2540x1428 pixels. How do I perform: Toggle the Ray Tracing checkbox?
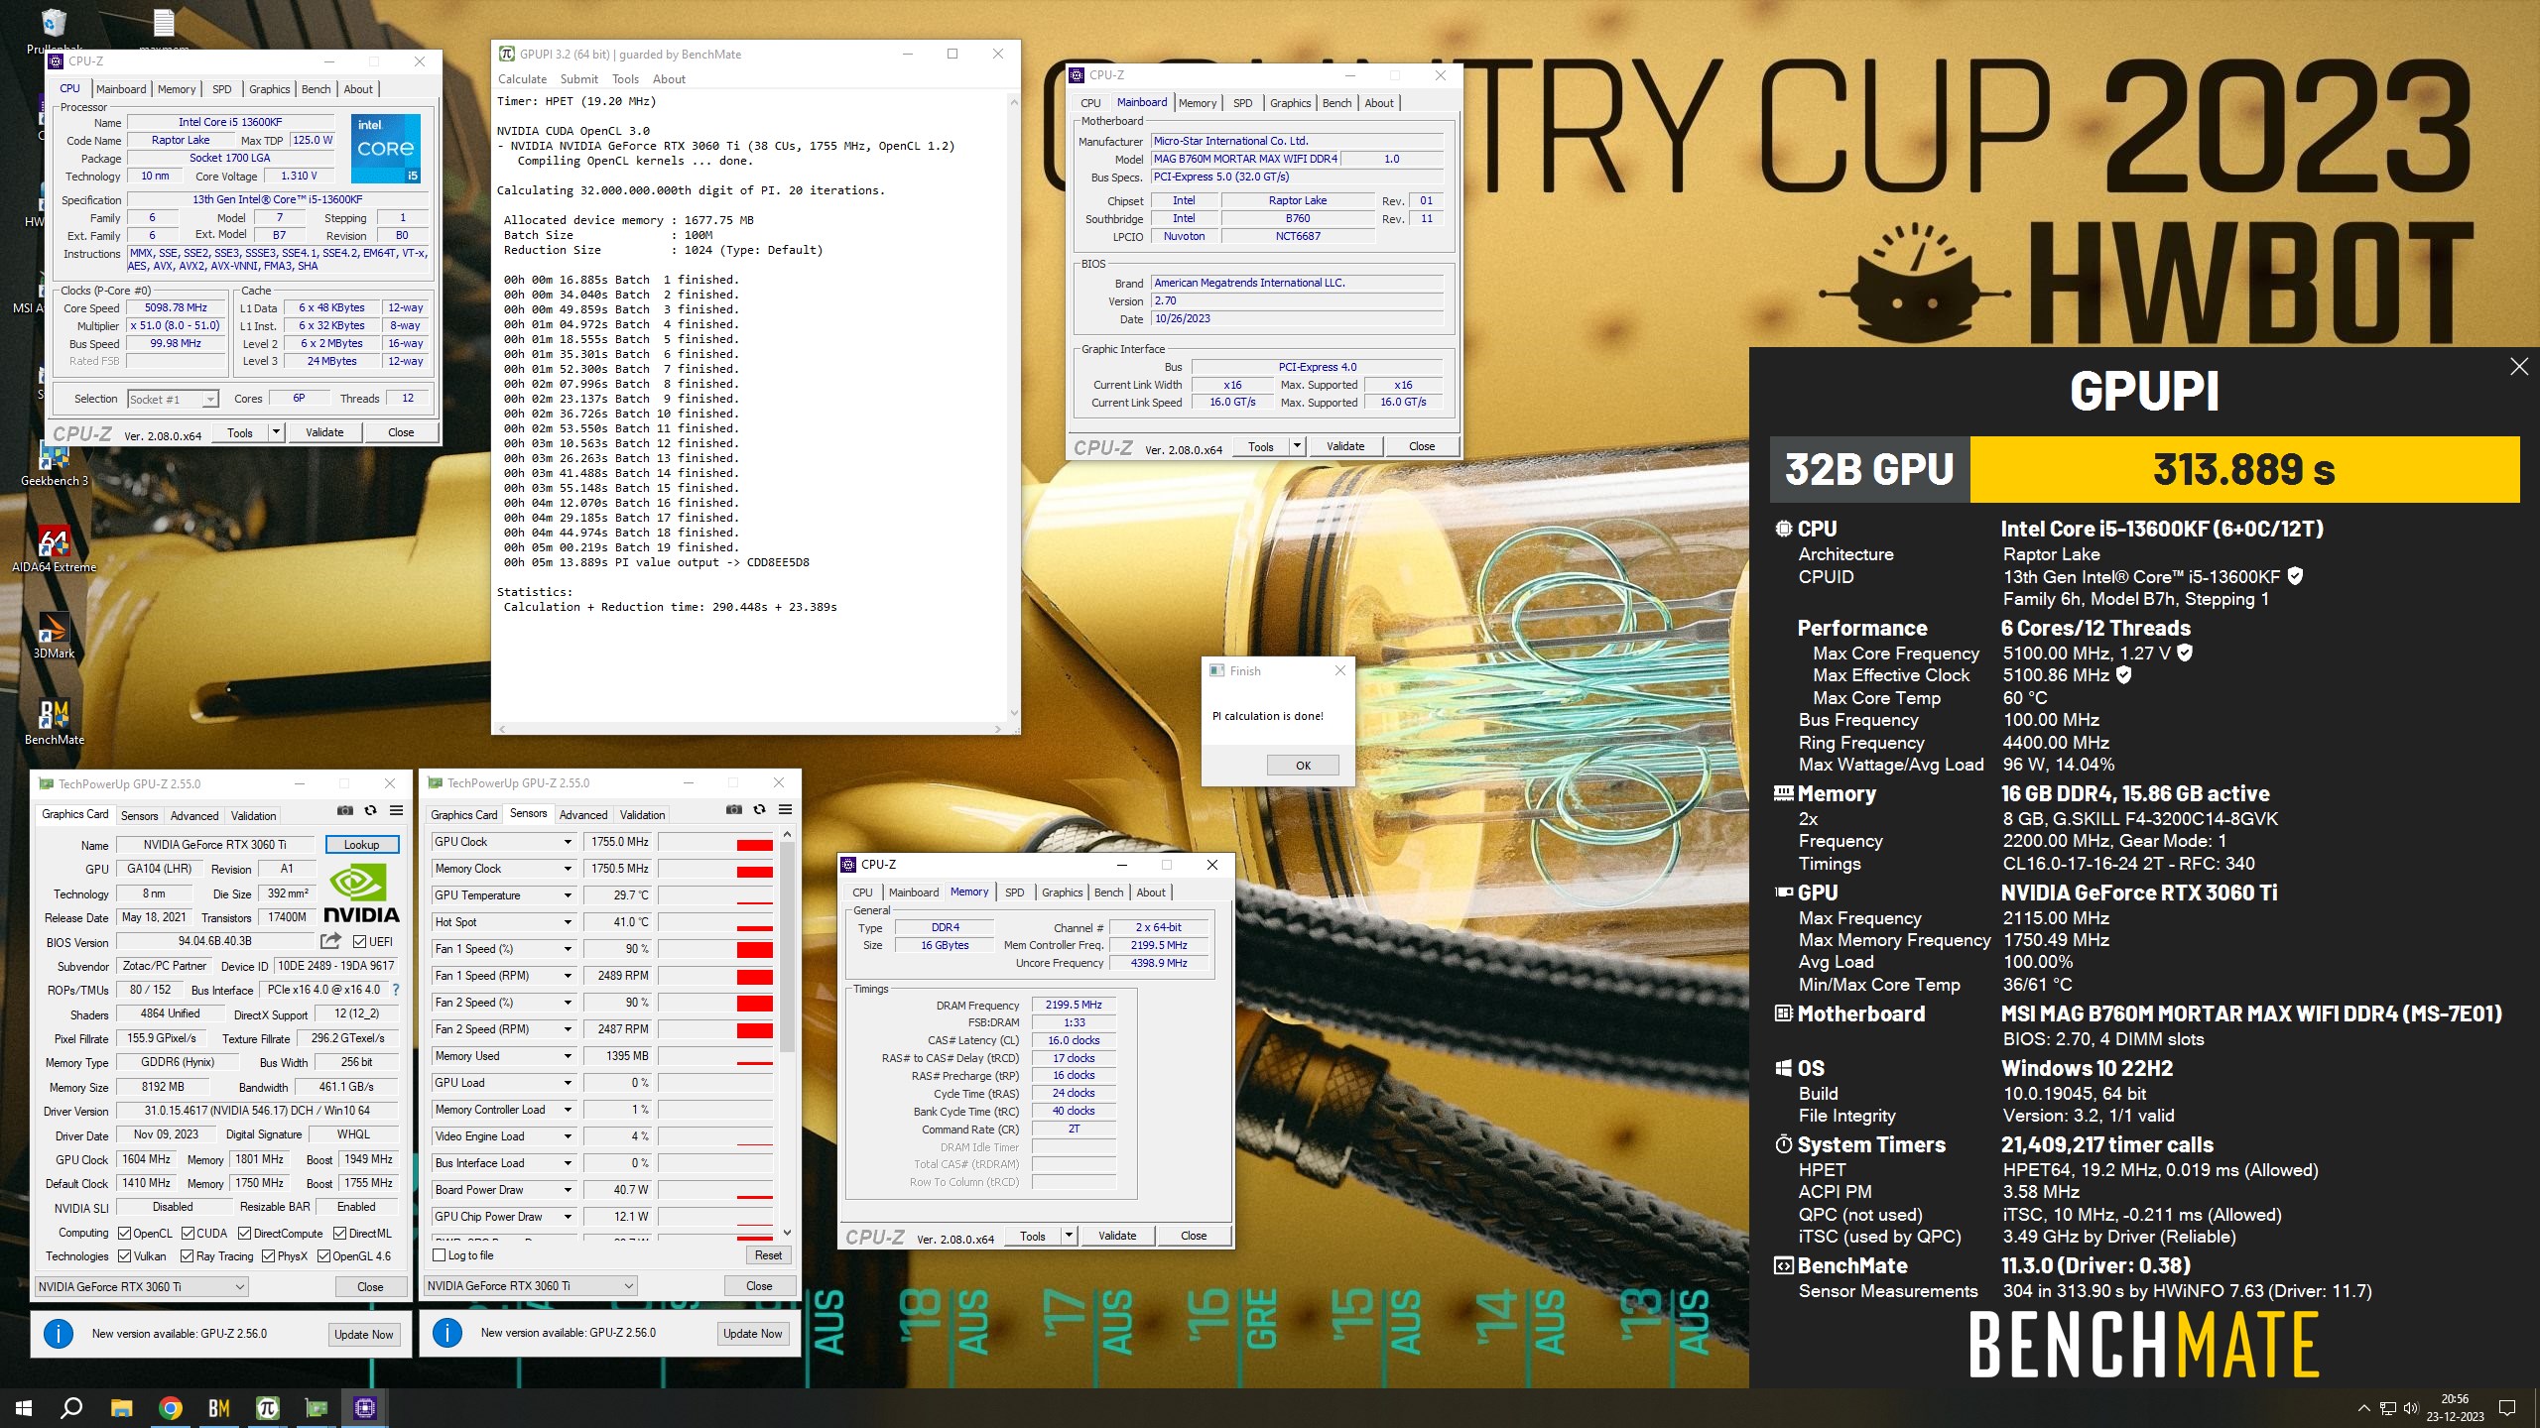(187, 1256)
